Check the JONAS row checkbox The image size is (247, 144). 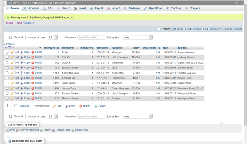tap(7, 62)
